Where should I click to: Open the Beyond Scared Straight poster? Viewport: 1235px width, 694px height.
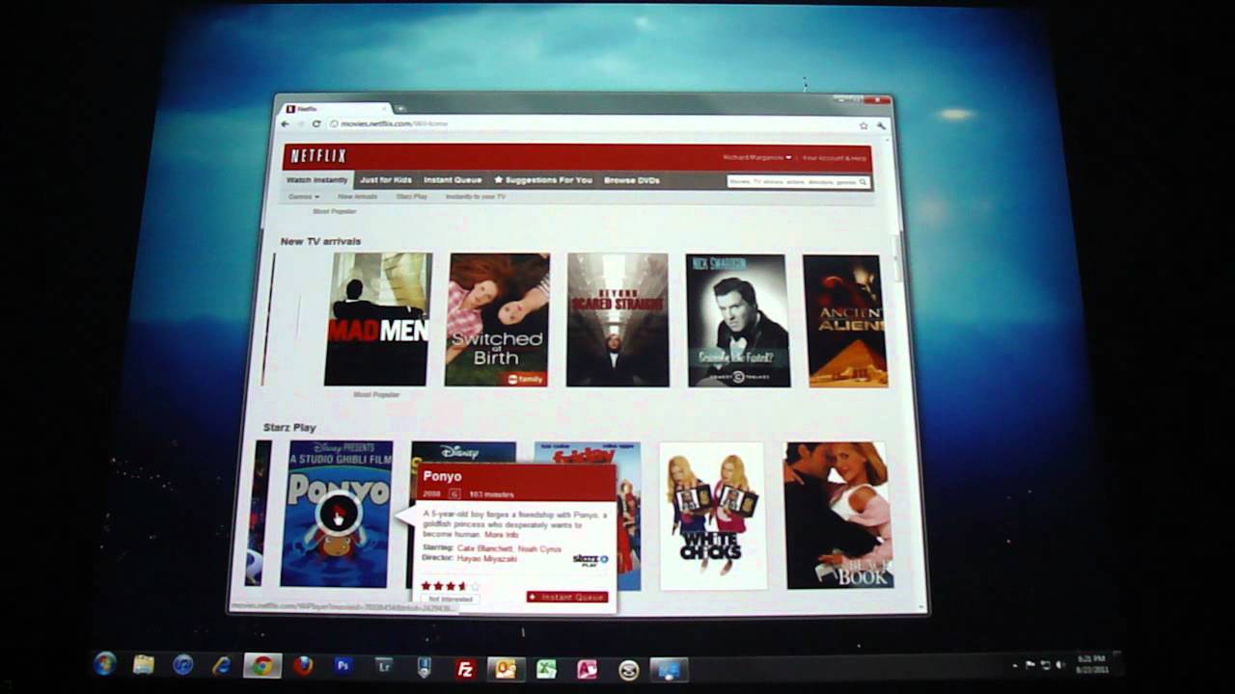pos(617,320)
